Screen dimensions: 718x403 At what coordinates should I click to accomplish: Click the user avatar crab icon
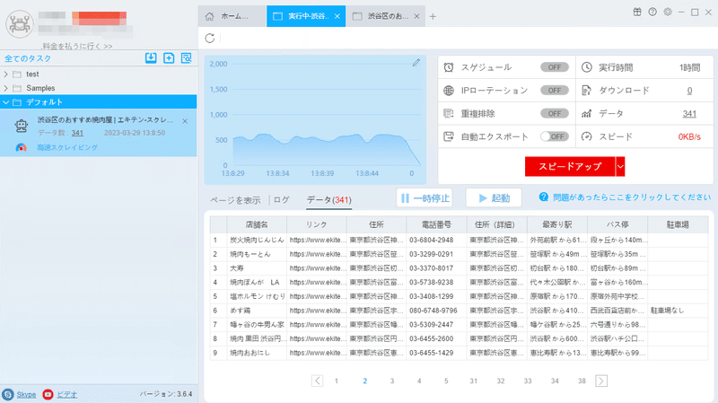click(19, 24)
